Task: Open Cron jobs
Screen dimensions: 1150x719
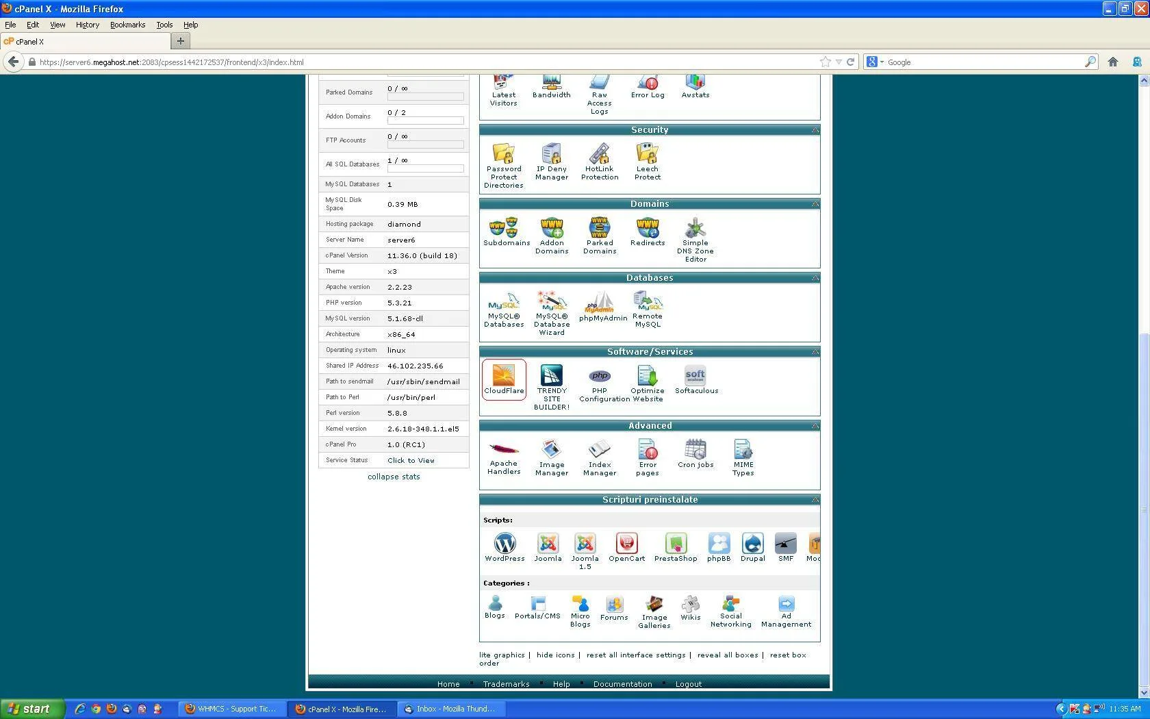Action: point(695,453)
